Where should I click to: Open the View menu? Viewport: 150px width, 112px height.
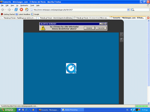pyautogui.click(x=12, y=5)
